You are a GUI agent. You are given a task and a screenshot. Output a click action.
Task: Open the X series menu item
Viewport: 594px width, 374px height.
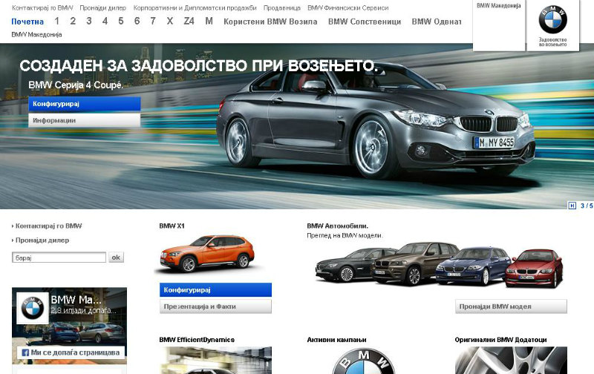170,22
